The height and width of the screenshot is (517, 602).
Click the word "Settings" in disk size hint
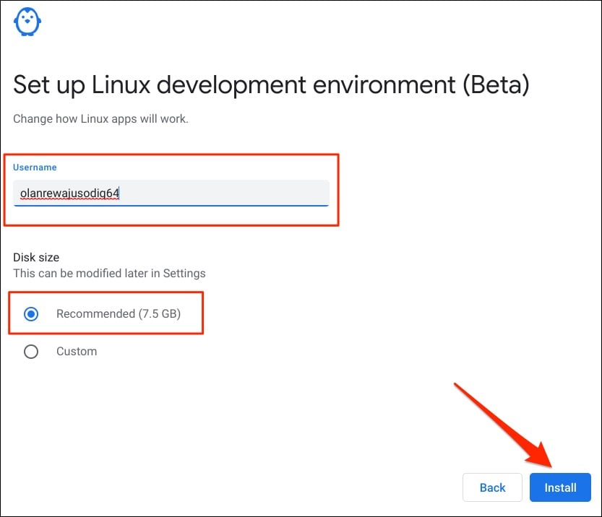(x=184, y=273)
